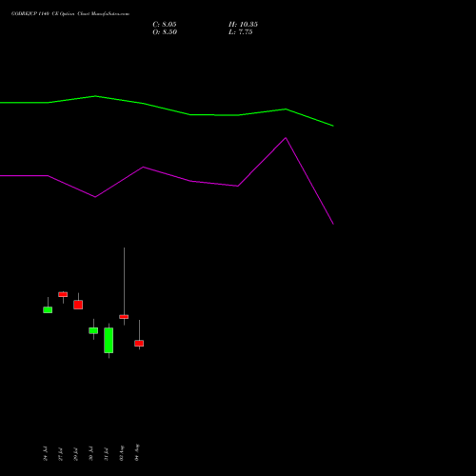Click the red candlestick above 04 Aug

point(139,344)
